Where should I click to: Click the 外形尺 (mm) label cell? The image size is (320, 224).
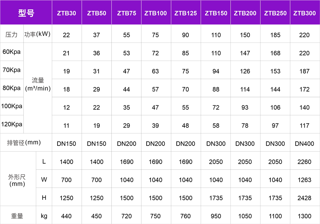[17, 181]
